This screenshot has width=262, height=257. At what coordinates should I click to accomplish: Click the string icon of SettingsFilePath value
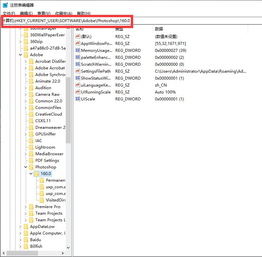(77, 71)
